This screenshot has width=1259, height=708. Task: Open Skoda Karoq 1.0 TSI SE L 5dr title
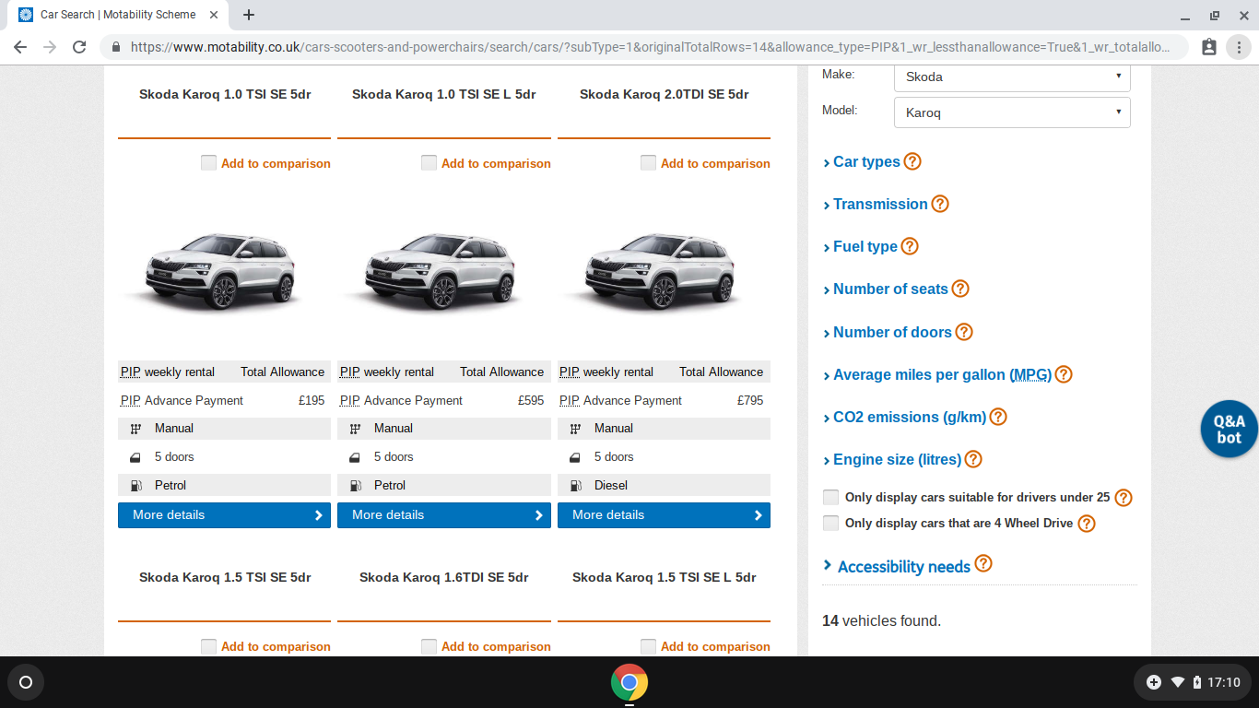pos(444,94)
